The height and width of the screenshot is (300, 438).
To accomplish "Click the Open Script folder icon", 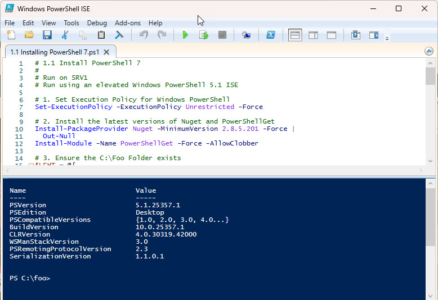I will pyautogui.click(x=29, y=35).
